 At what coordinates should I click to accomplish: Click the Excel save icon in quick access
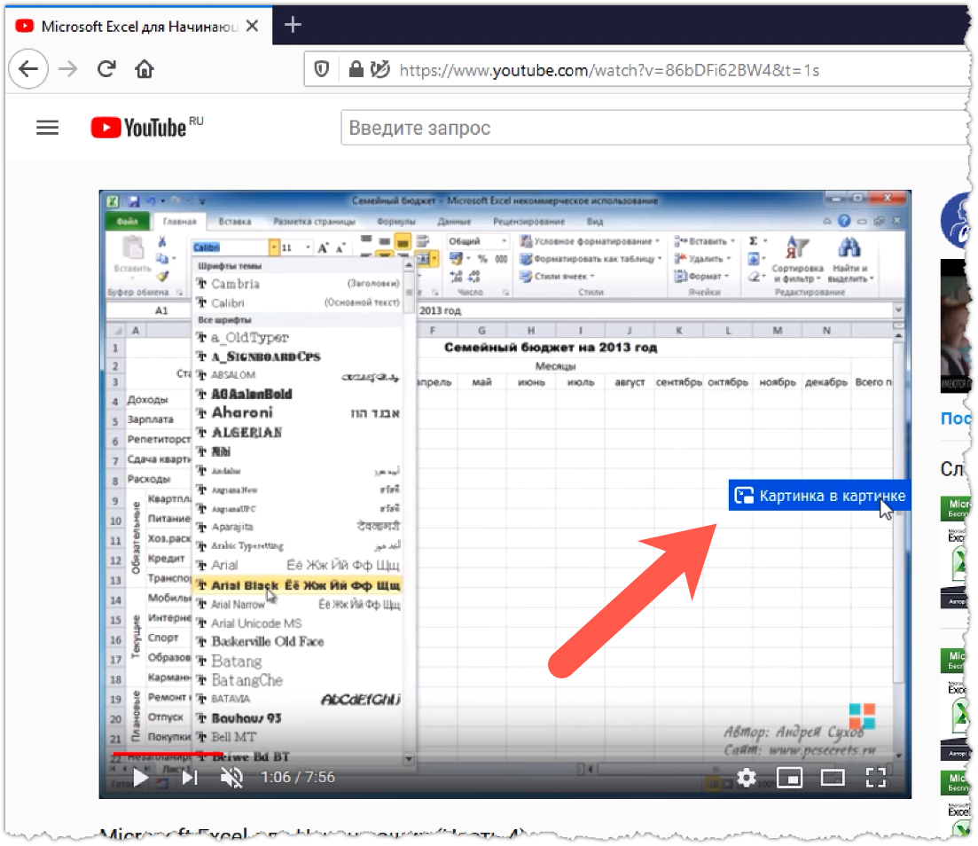tap(134, 201)
